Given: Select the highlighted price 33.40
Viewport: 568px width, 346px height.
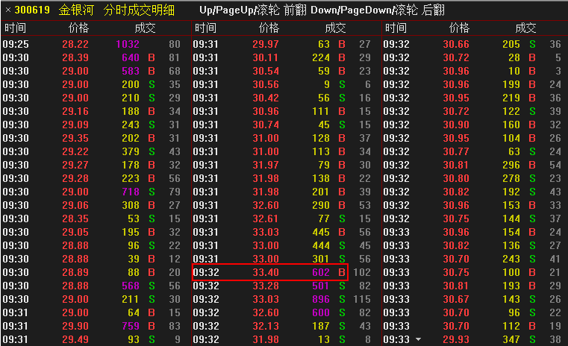Looking at the screenshot, I should 266,272.
